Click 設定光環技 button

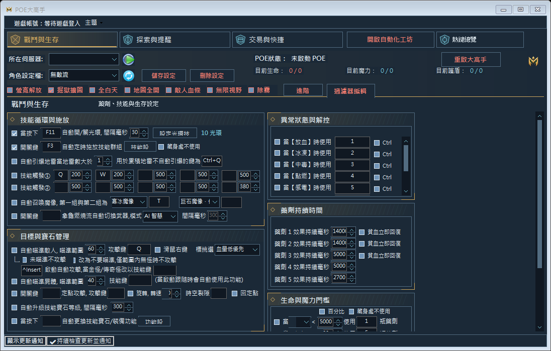(x=174, y=133)
